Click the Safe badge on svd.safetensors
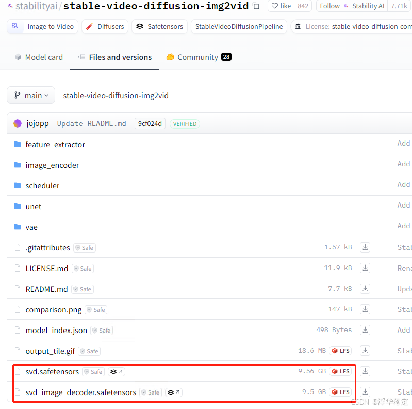Viewport: 412px width, 409px height. (x=93, y=372)
